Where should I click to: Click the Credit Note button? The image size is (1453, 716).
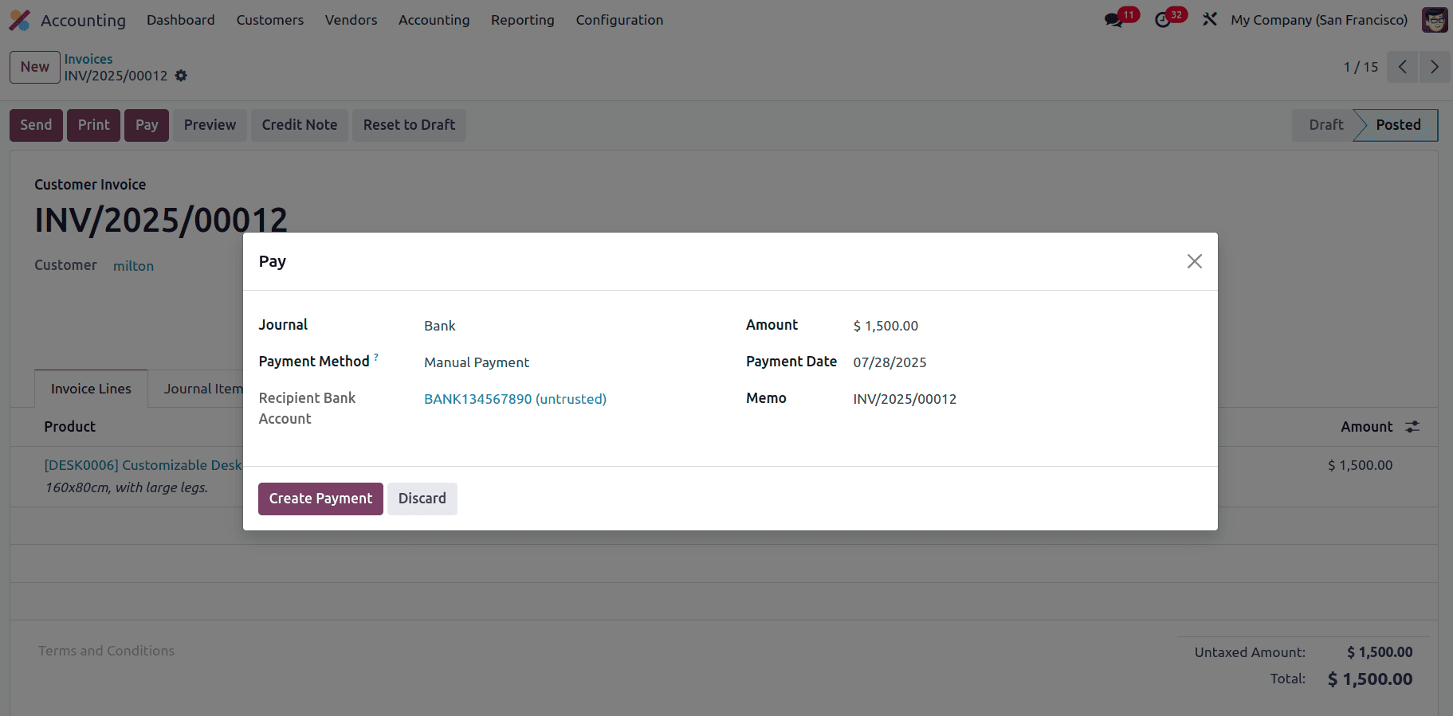(x=300, y=125)
